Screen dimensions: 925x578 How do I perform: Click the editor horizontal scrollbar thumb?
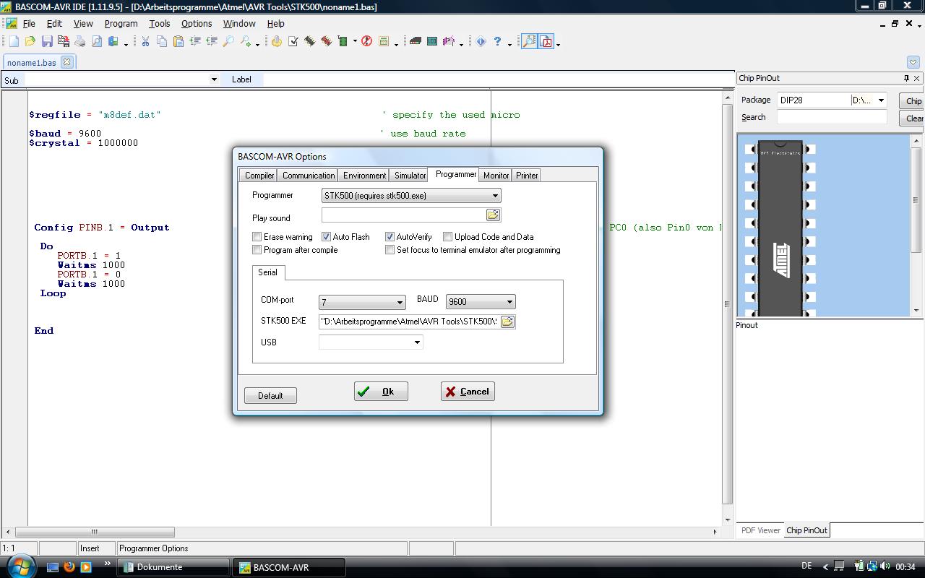[x=94, y=532]
